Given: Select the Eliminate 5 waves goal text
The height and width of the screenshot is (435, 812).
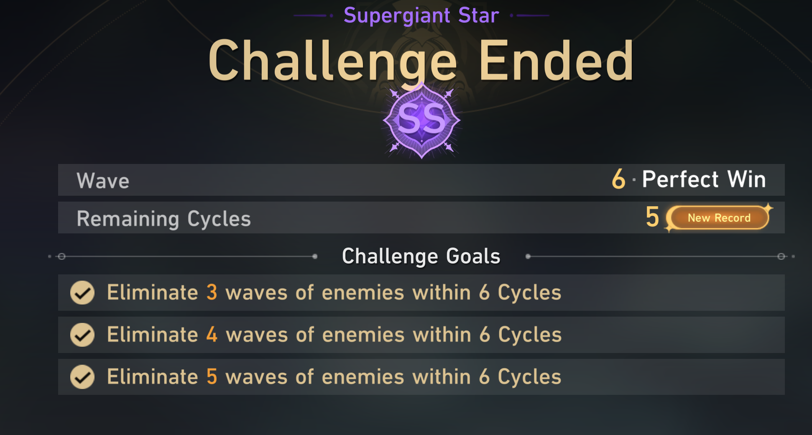Looking at the screenshot, I should 334,377.
